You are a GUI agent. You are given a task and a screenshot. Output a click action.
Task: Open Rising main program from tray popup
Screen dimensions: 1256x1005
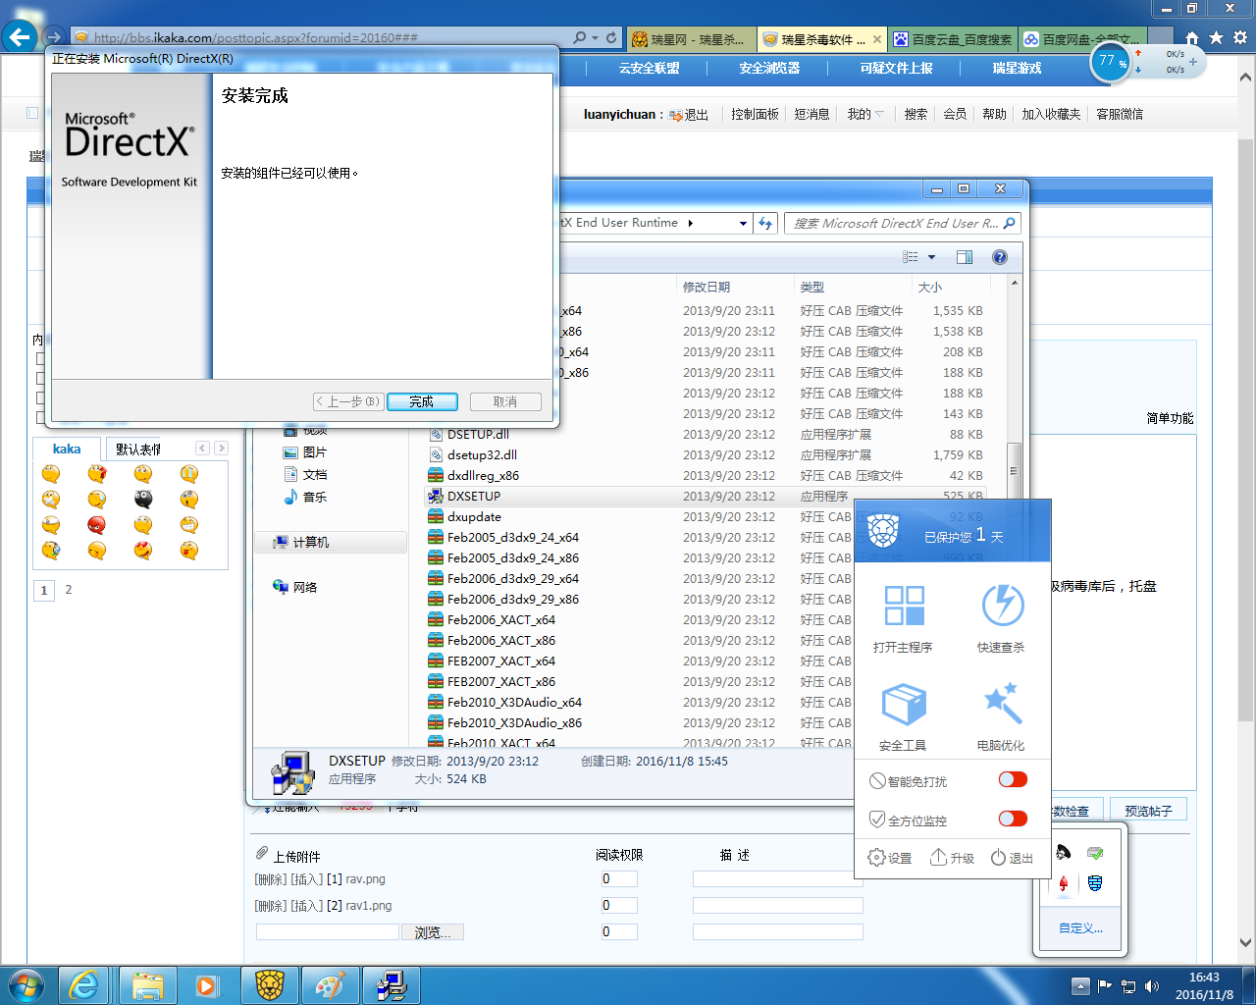(x=903, y=618)
